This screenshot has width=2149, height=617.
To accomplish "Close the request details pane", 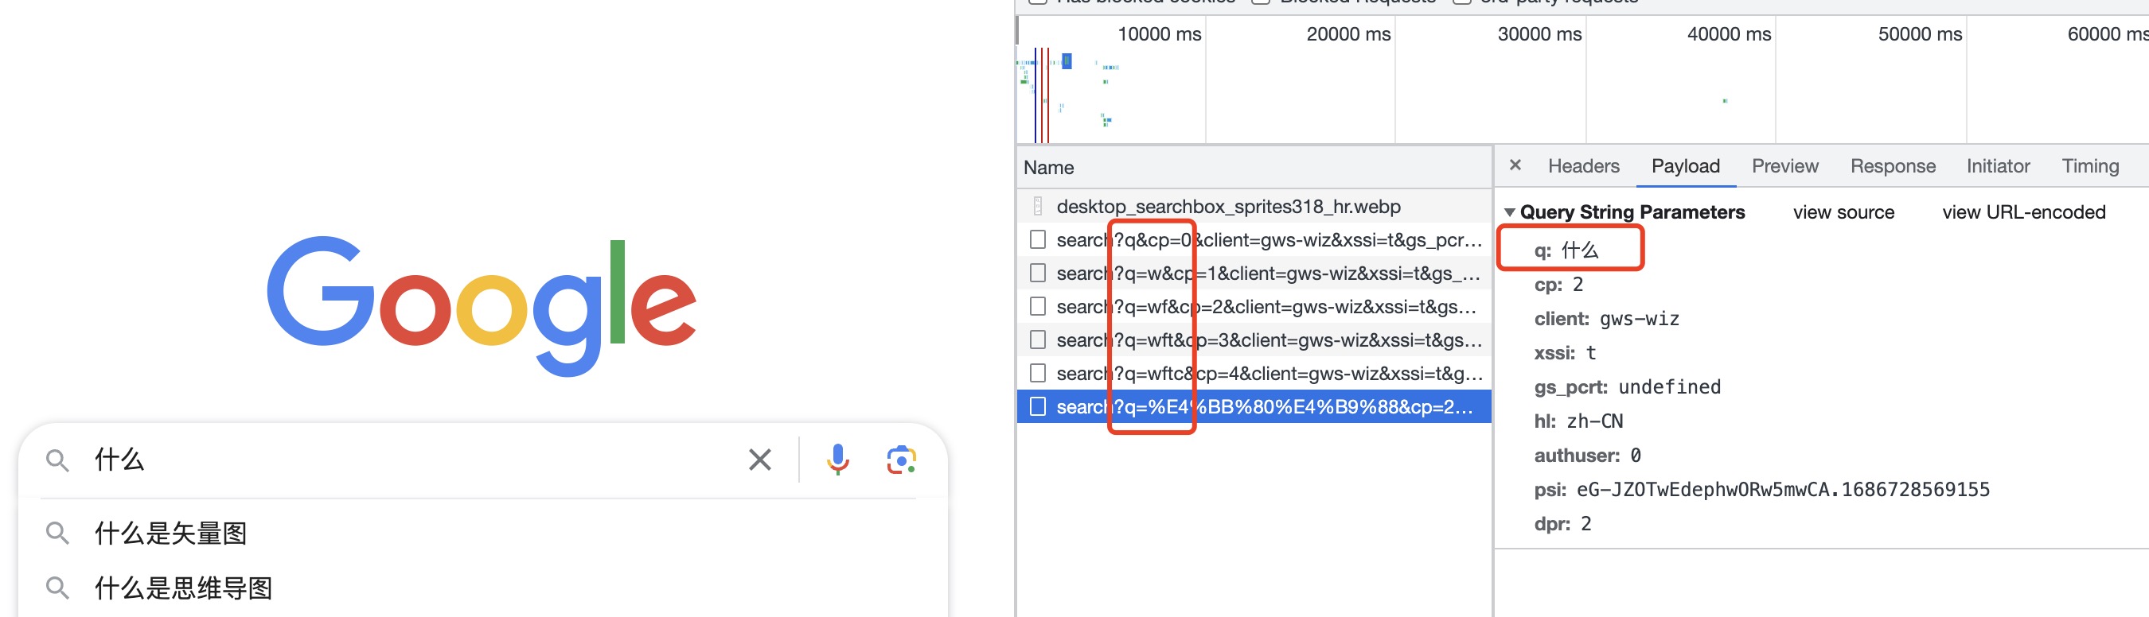I will (1515, 165).
